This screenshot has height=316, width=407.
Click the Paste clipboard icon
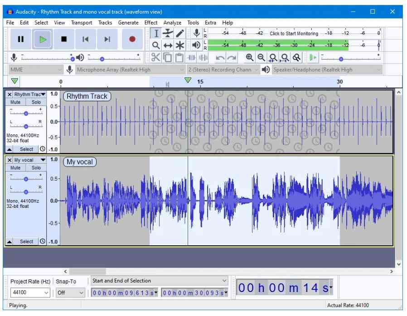[179, 57]
